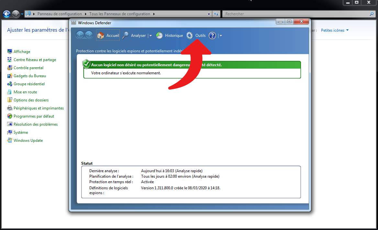Click 'Votre ordinateur s'exécute normalement.' text
Image resolution: width=378 pixels, height=230 pixels.
(126, 73)
